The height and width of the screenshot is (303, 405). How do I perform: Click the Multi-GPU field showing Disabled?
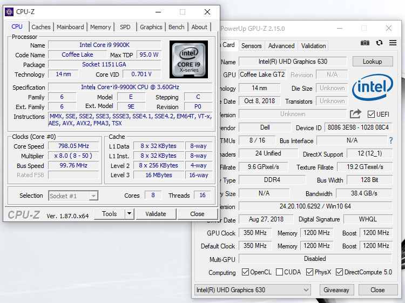point(315,259)
